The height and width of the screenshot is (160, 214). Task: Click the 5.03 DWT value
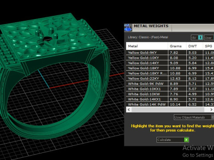pyautogui.click(x=193, y=52)
